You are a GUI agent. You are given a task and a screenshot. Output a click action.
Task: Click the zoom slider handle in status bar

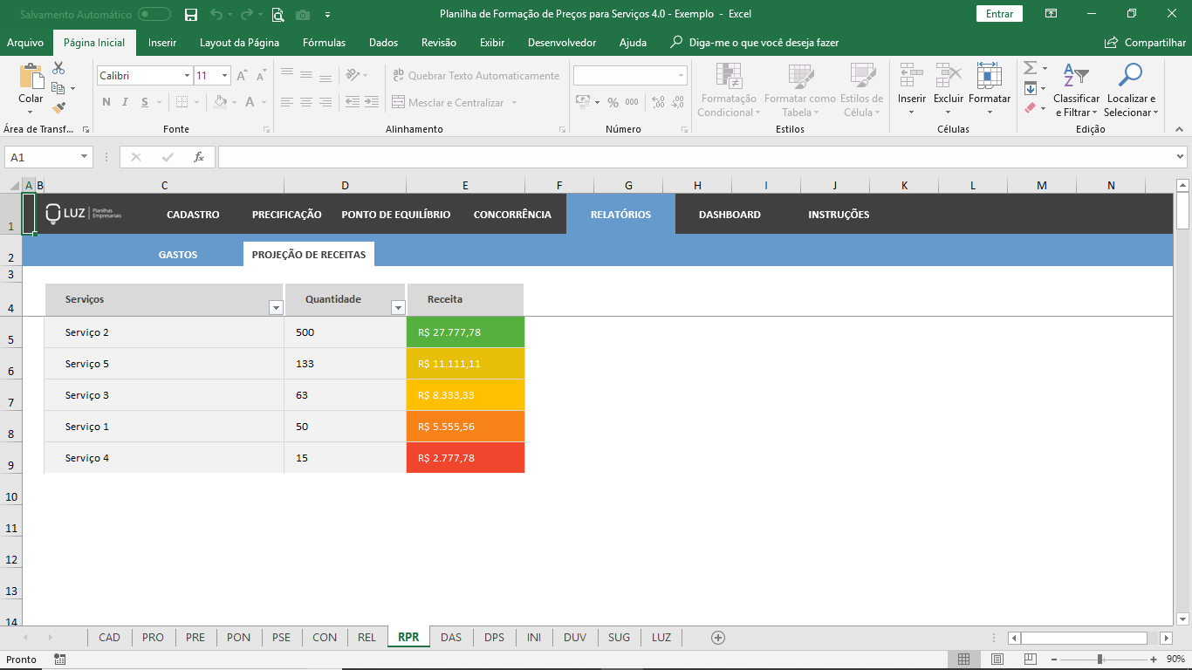tap(1100, 659)
